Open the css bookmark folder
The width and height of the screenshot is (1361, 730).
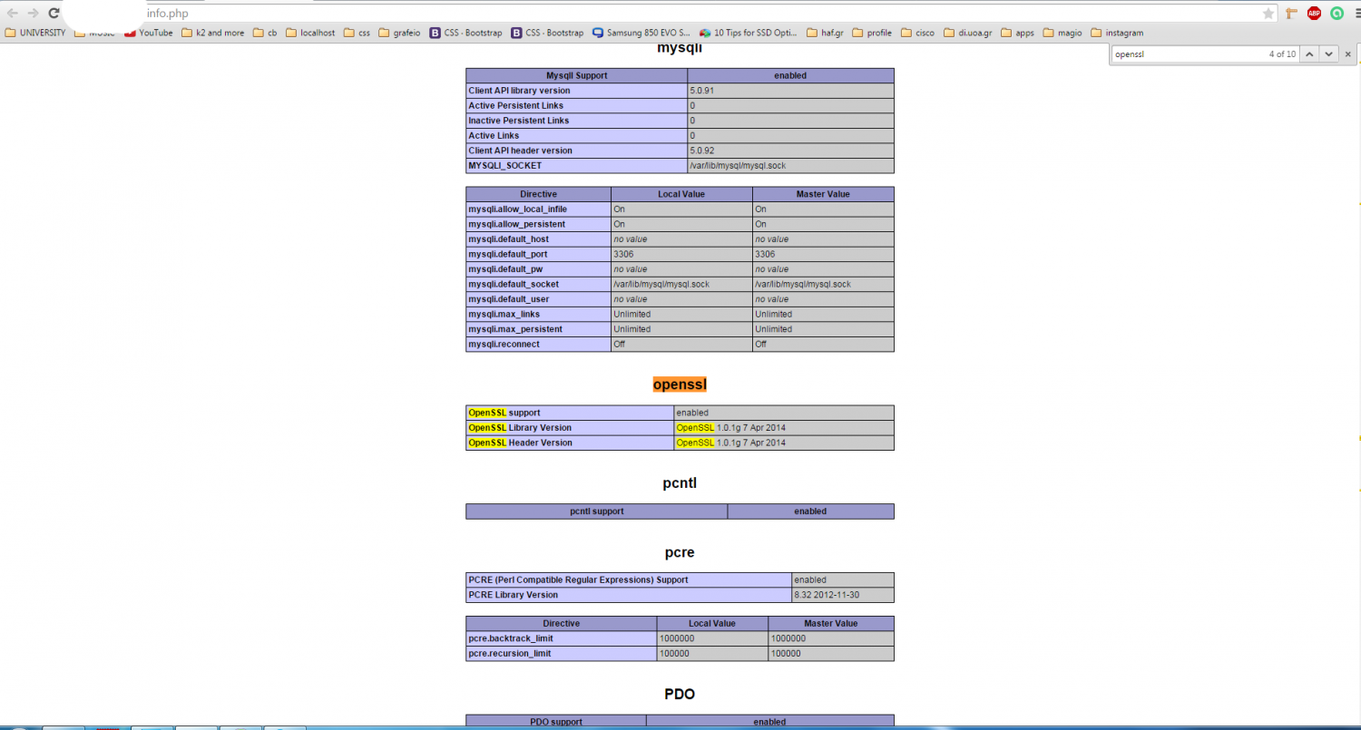[357, 33]
